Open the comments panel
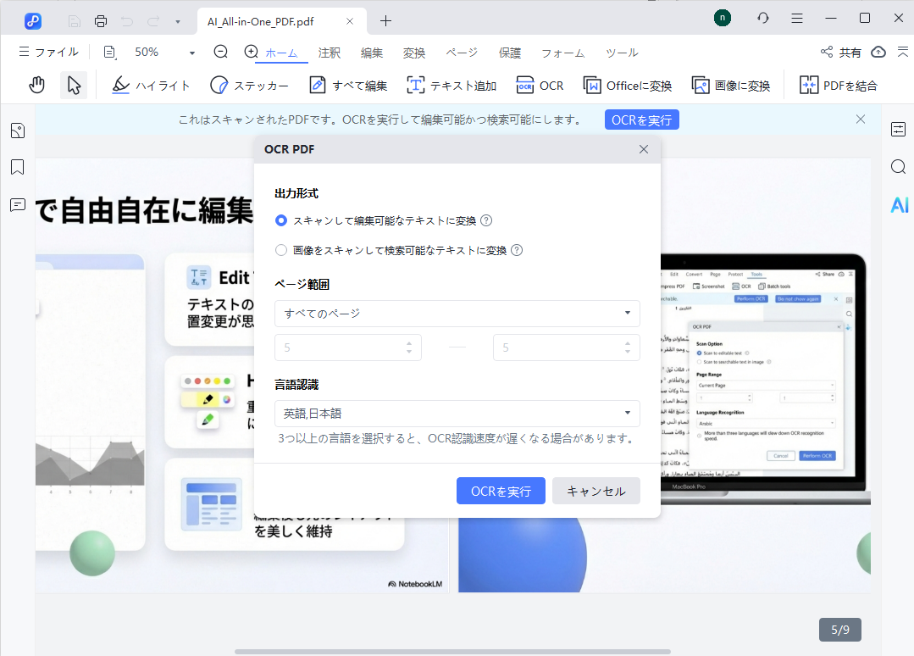This screenshot has height=656, width=914. [x=17, y=206]
